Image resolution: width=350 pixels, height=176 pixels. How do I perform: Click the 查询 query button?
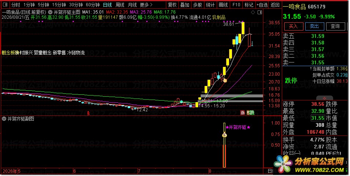pyautogui.click(x=335, y=26)
